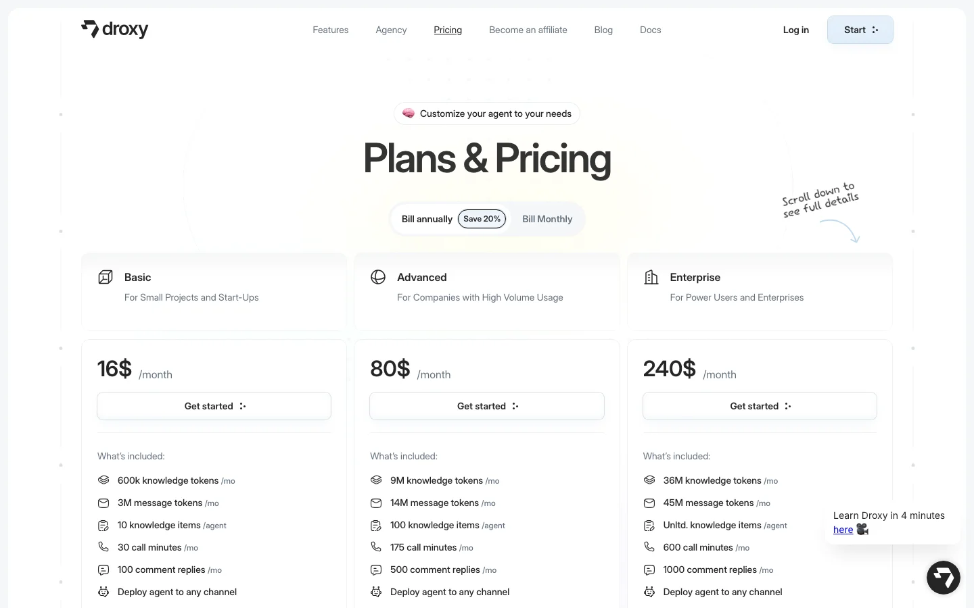
Task: Switch billing to Bill Monthly
Action: [x=547, y=219]
